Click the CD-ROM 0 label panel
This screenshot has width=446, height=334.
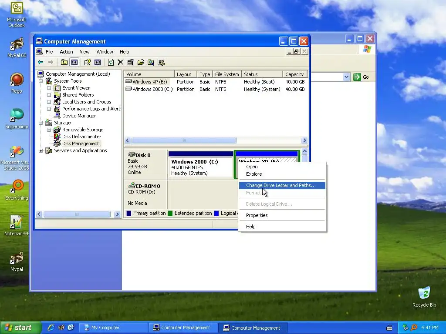coord(145,194)
